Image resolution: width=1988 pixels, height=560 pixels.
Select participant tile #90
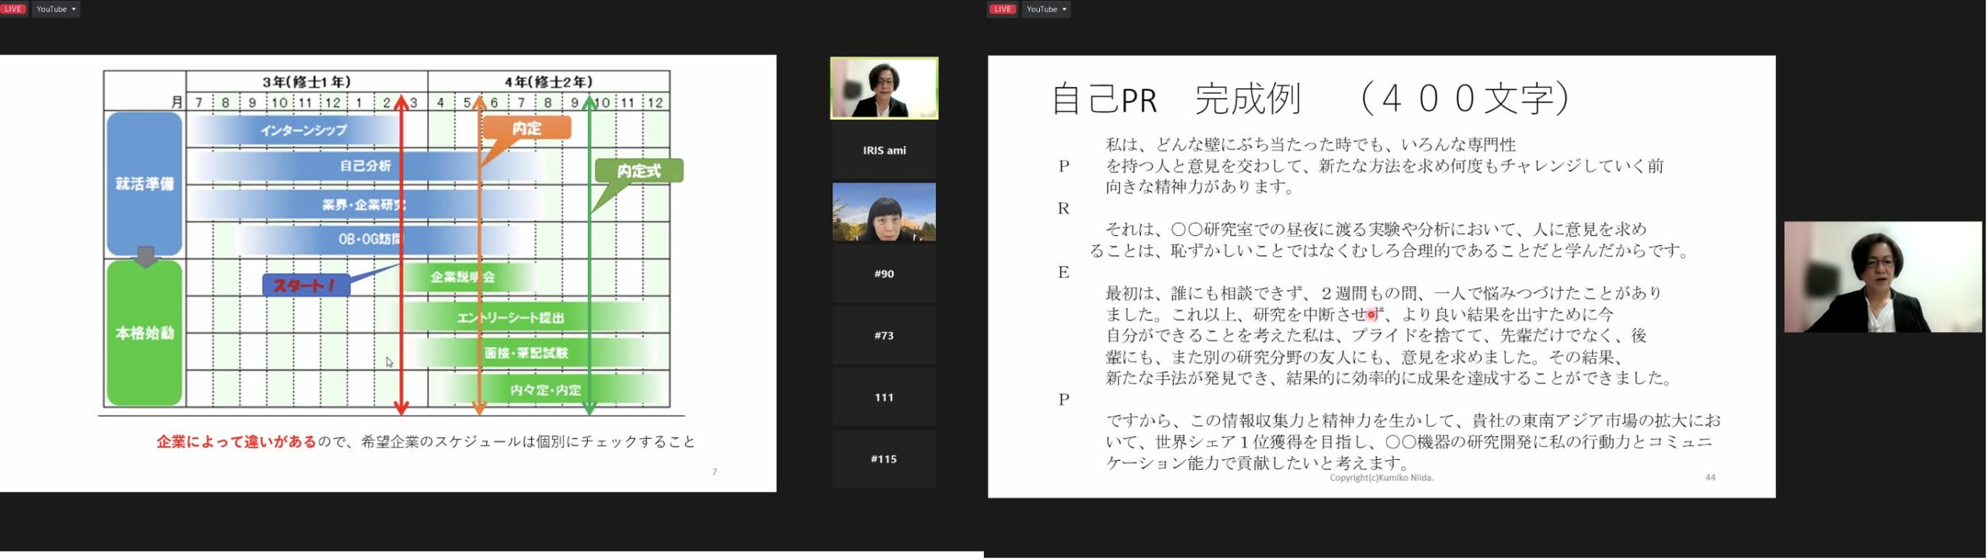(x=884, y=274)
